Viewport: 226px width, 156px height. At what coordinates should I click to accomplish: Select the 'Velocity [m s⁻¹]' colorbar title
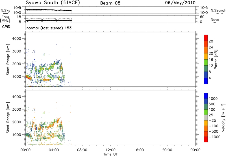click(x=223, y=117)
